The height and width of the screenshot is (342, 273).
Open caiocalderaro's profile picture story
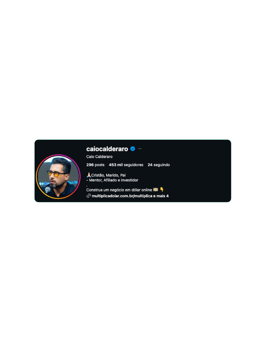(58, 177)
